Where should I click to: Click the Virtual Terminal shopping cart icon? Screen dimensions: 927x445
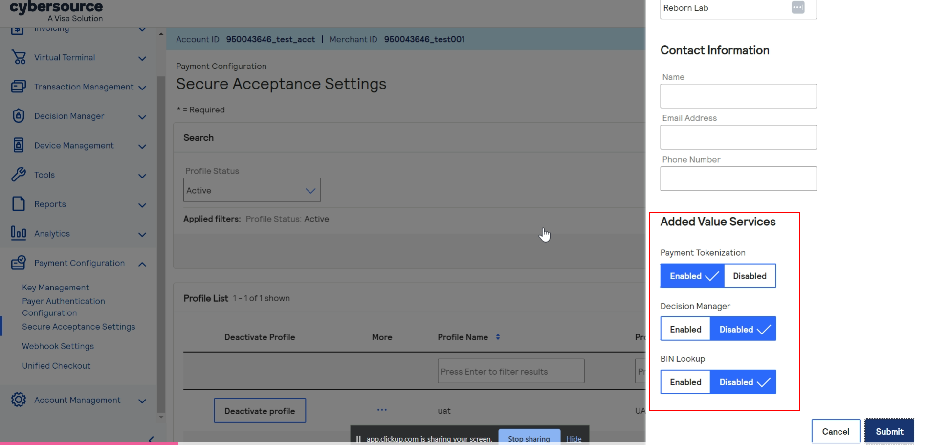pos(19,58)
